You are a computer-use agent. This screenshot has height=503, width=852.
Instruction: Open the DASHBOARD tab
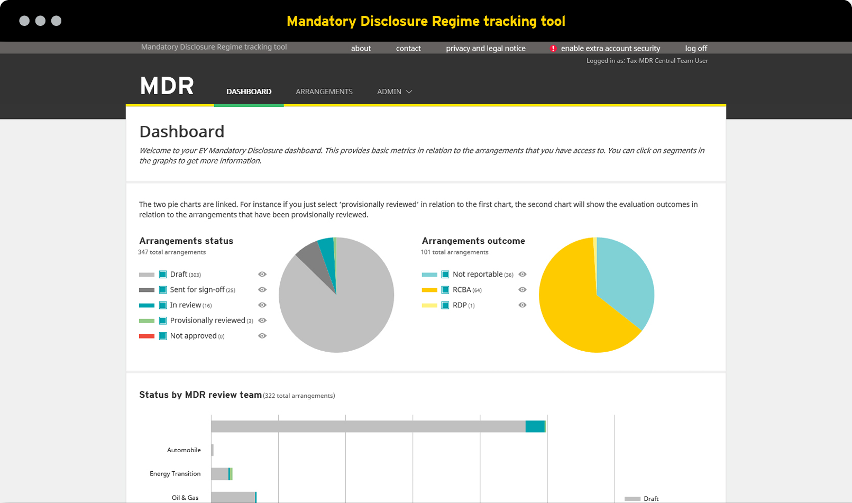[x=249, y=92]
